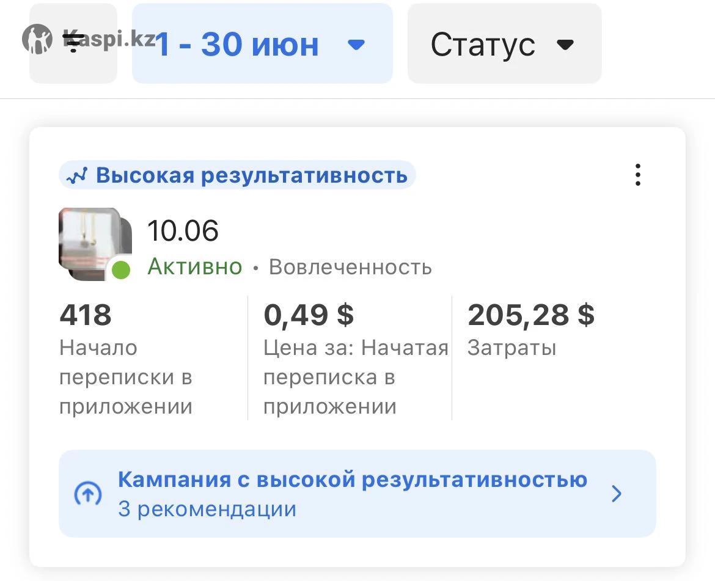Select the "Вовлеченность" objective label

[x=350, y=267]
